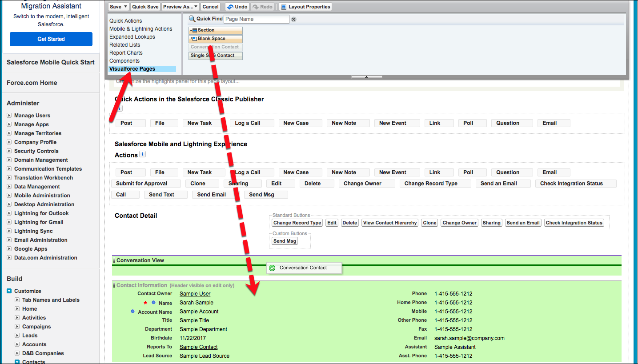638x364 pixels.
Task: Click the Birthdate value 11/22/2017
Action: [x=193, y=338]
